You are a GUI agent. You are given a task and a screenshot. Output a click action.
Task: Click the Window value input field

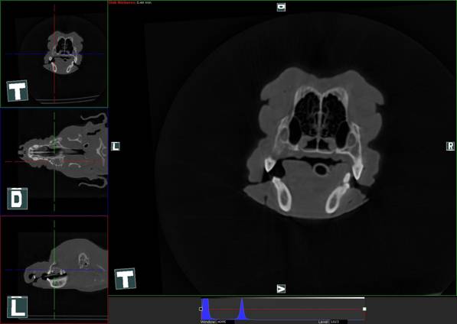226,322
